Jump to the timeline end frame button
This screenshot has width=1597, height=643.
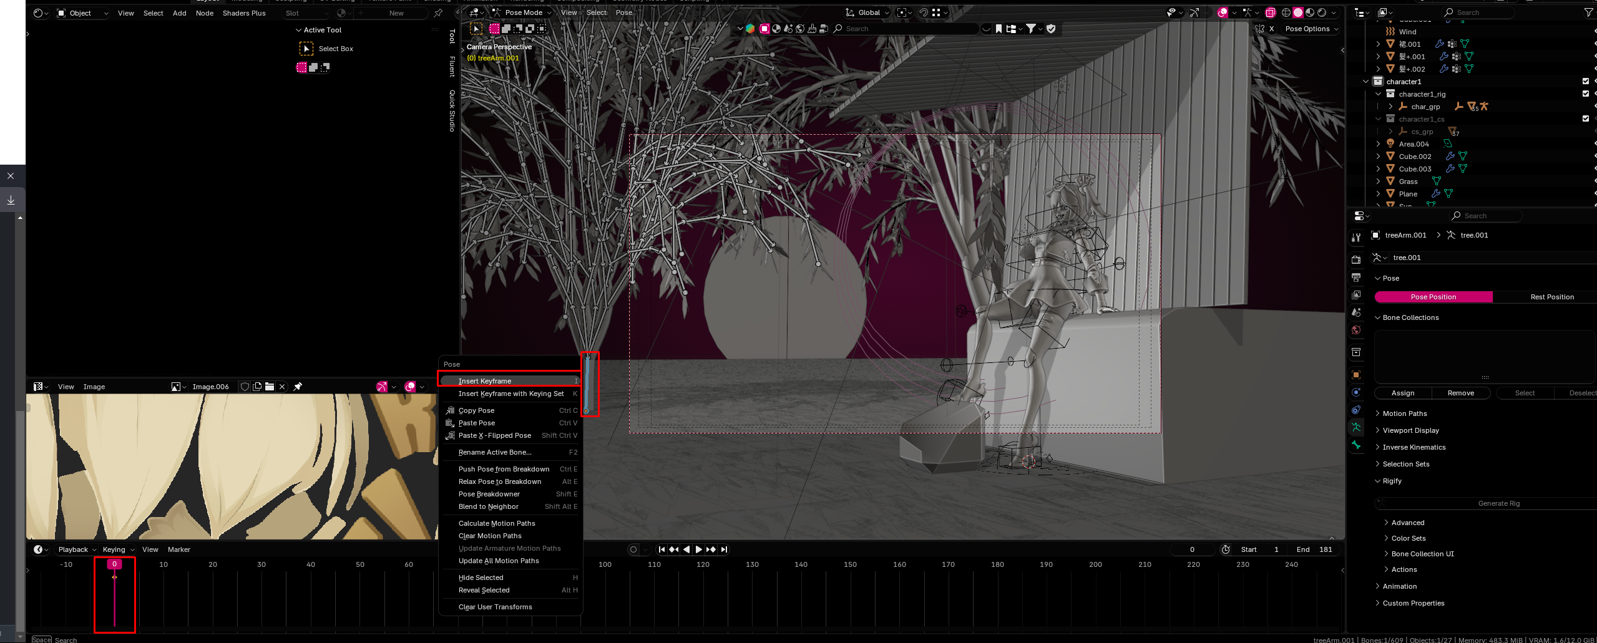click(724, 549)
